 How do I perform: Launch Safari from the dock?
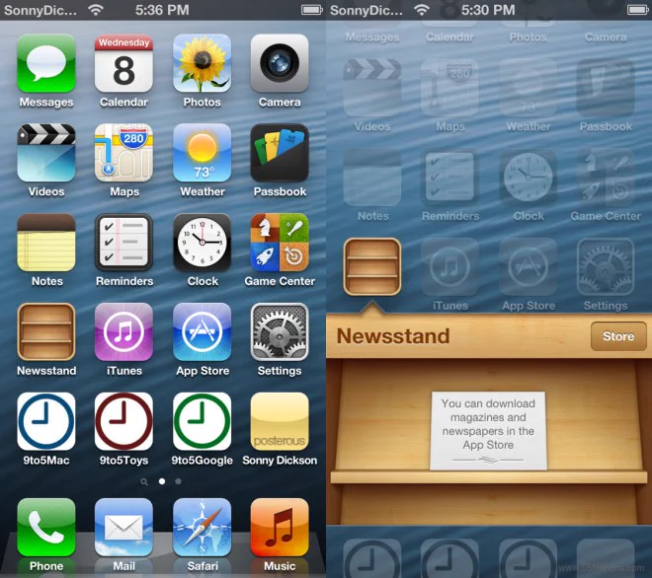(x=203, y=528)
